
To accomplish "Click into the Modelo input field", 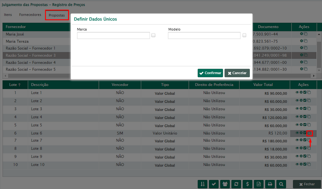I will [x=204, y=35].
